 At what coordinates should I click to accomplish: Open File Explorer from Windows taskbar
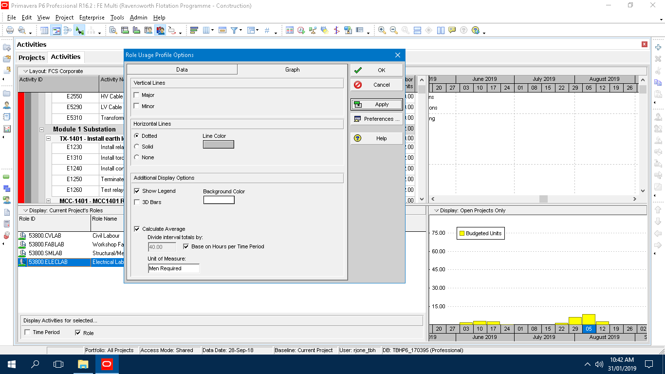tap(83, 364)
